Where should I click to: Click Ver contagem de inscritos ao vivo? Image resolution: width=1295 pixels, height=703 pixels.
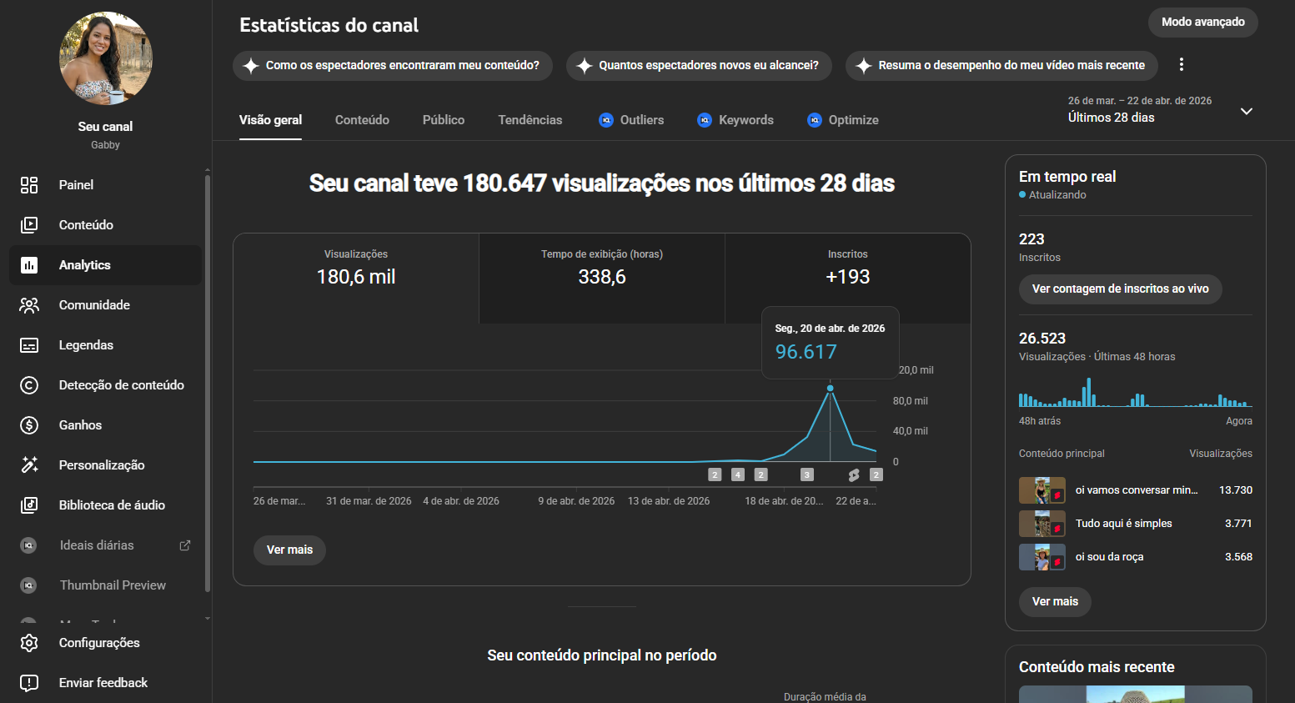point(1121,289)
